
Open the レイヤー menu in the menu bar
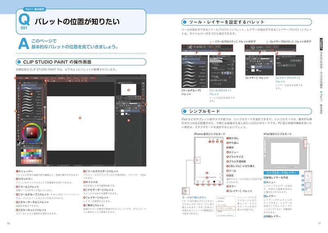(53, 78)
